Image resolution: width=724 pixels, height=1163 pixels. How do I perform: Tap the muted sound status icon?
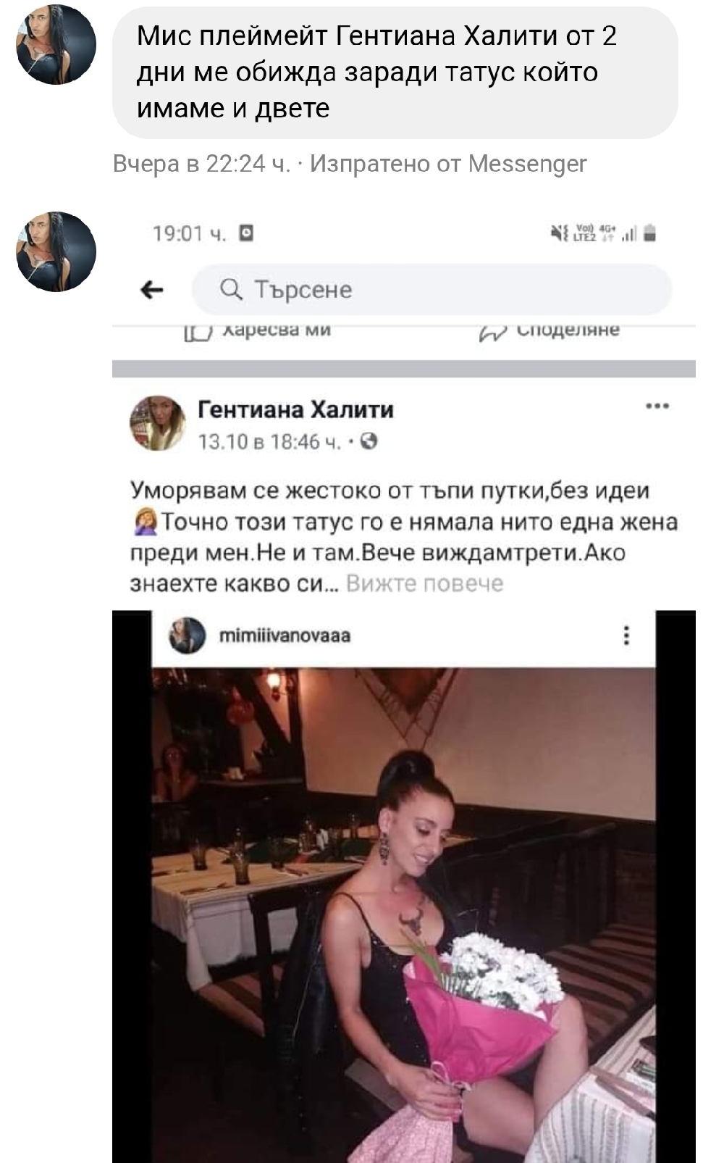(559, 233)
